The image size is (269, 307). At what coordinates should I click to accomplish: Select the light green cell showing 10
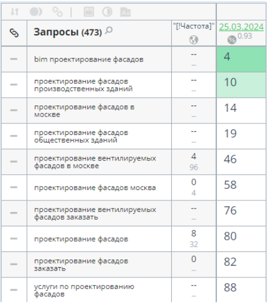pyautogui.click(x=241, y=85)
